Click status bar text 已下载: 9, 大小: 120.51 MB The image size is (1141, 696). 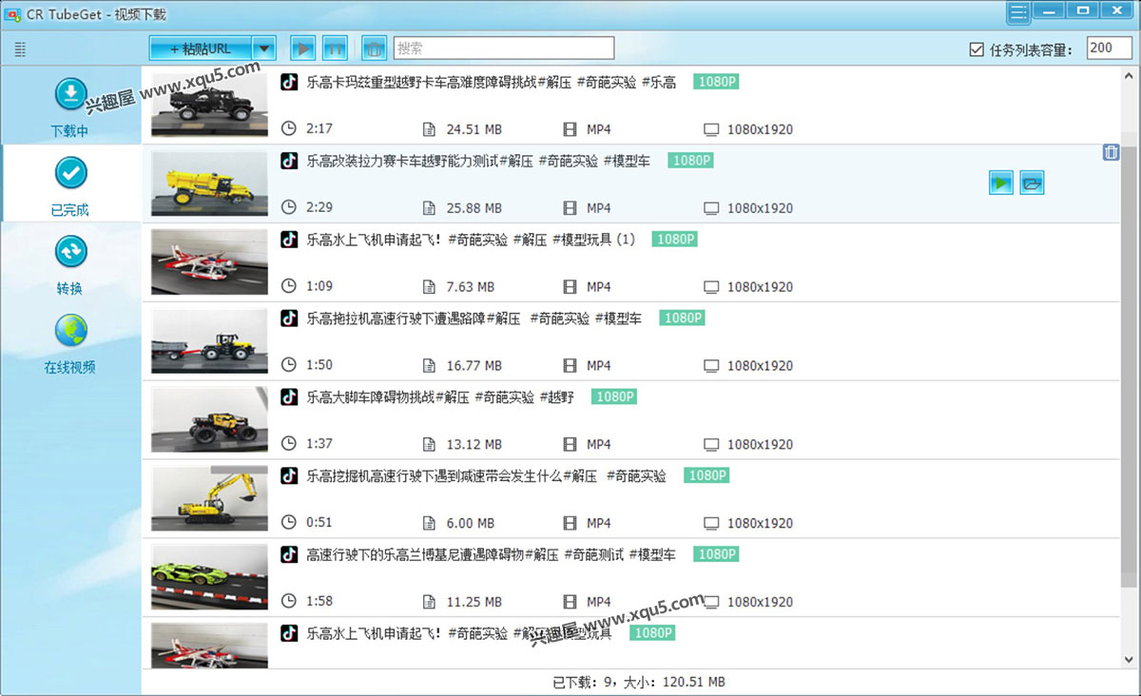coord(639,683)
